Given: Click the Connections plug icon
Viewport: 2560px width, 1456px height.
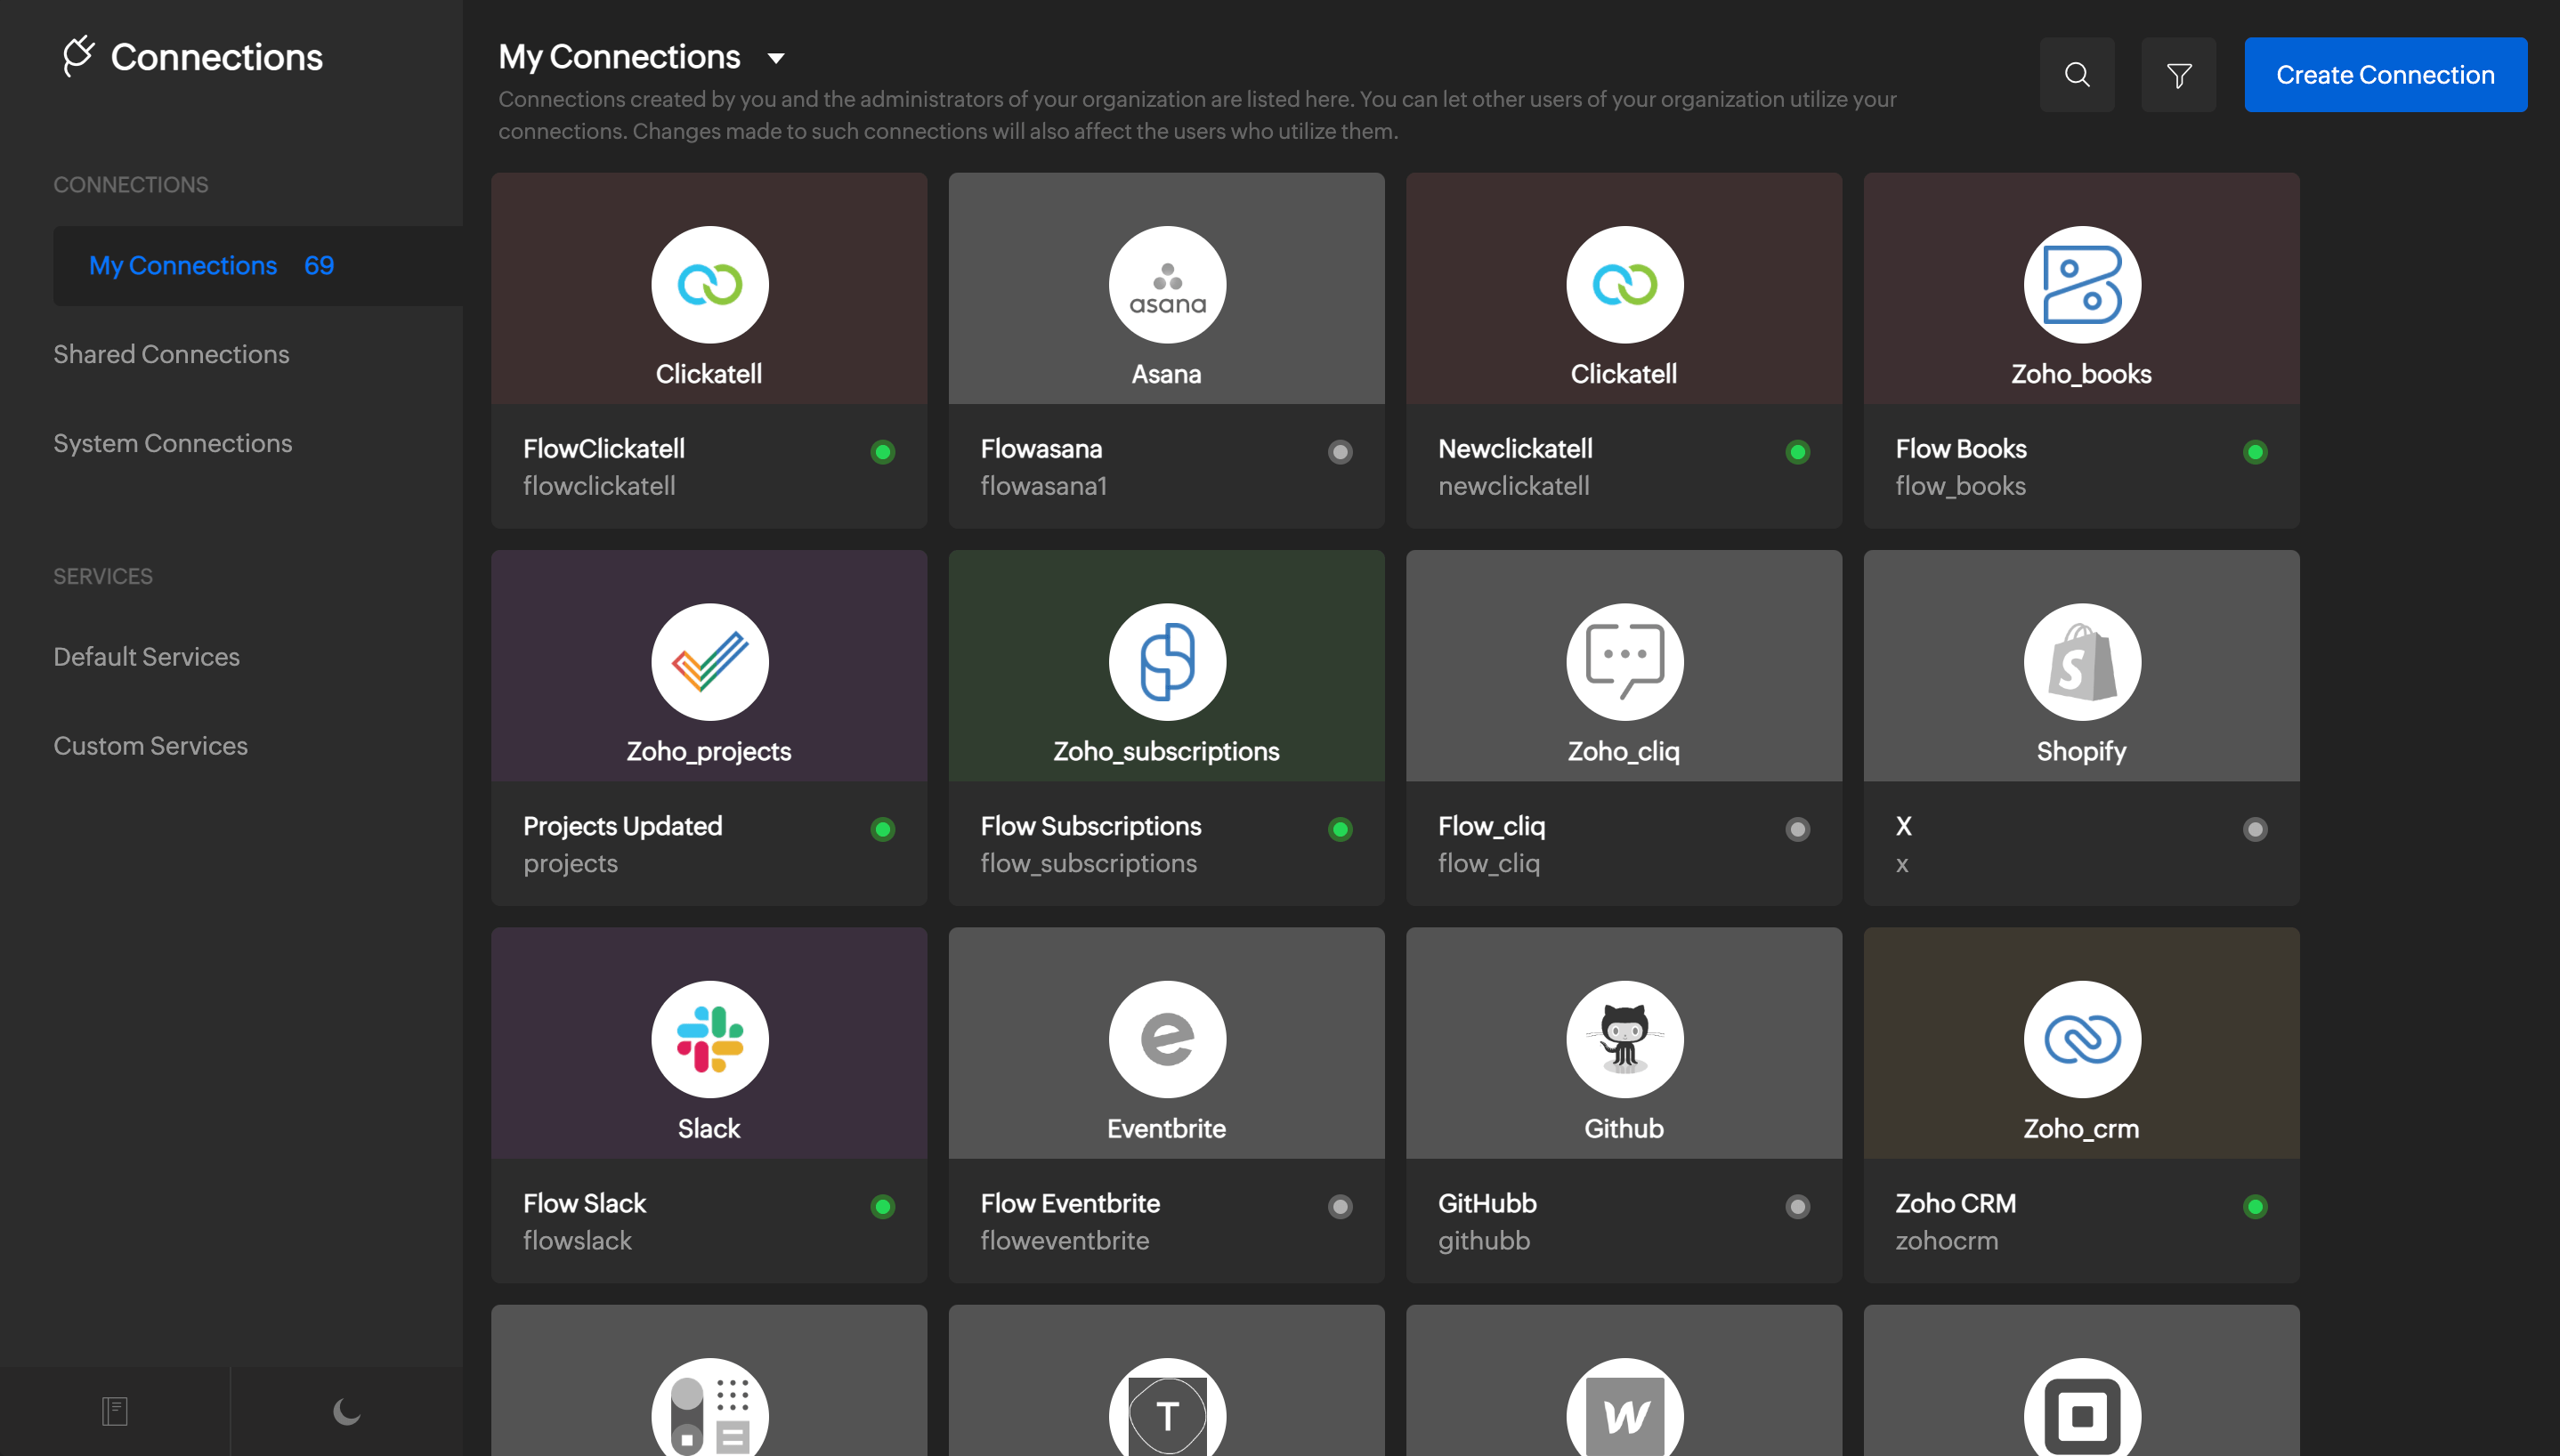Looking at the screenshot, I should pyautogui.click(x=78, y=56).
